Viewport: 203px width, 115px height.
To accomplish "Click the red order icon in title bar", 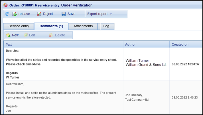I will point(6,5).
